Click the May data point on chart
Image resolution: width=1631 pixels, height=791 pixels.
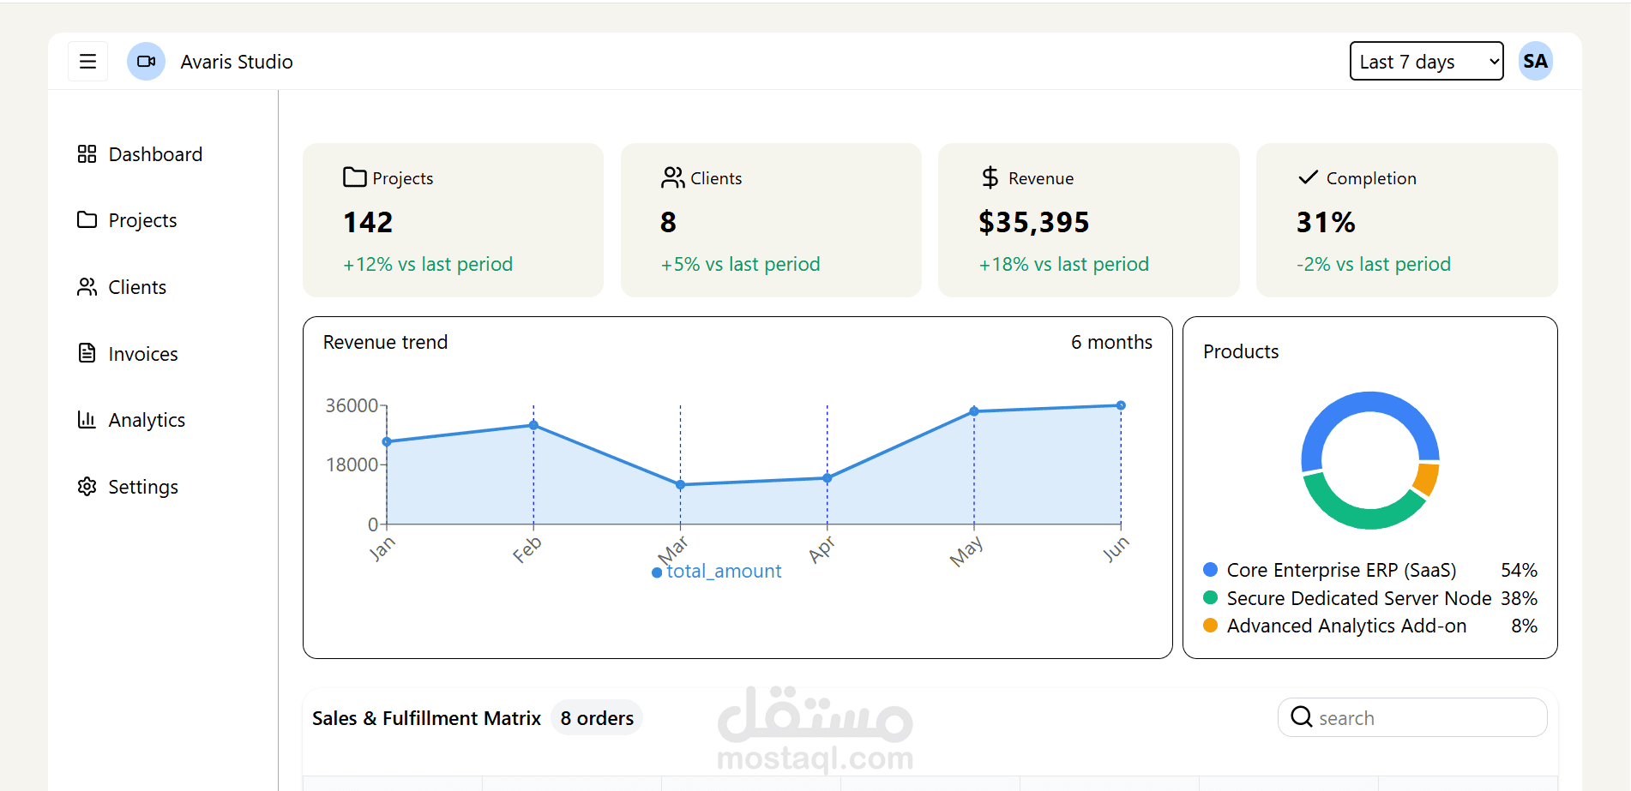coord(974,411)
